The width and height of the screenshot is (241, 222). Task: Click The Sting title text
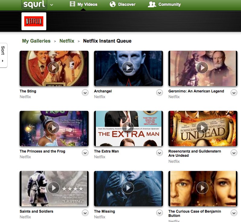pyautogui.click(x=28, y=91)
